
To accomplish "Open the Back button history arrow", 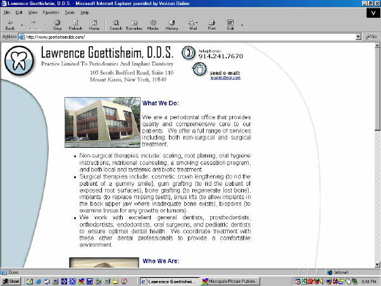I will 22,25.
